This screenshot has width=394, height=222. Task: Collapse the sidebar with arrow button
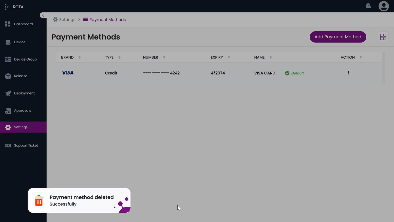[x=43, y=15]
